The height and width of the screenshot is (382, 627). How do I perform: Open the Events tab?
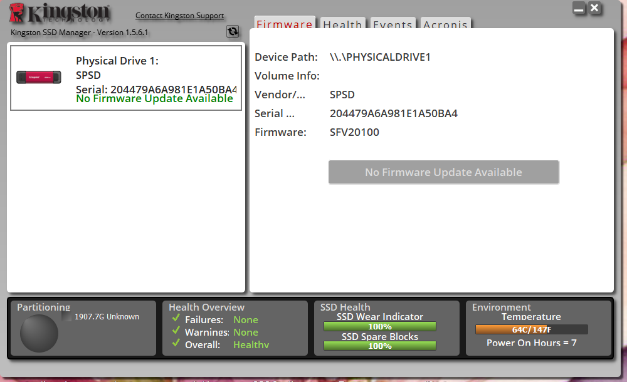point(393,25)
